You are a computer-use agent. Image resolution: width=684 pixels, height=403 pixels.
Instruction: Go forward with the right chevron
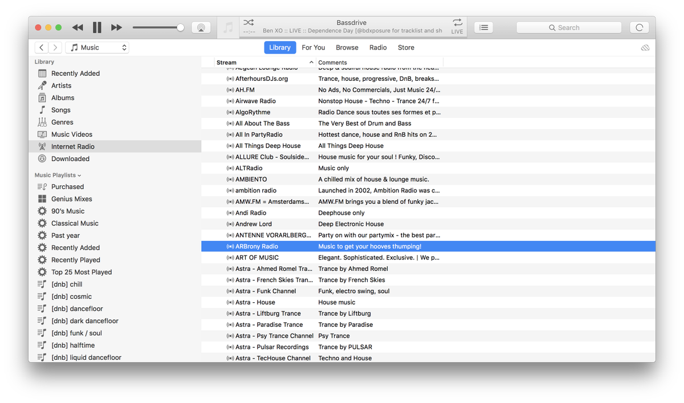coord(55,48)
